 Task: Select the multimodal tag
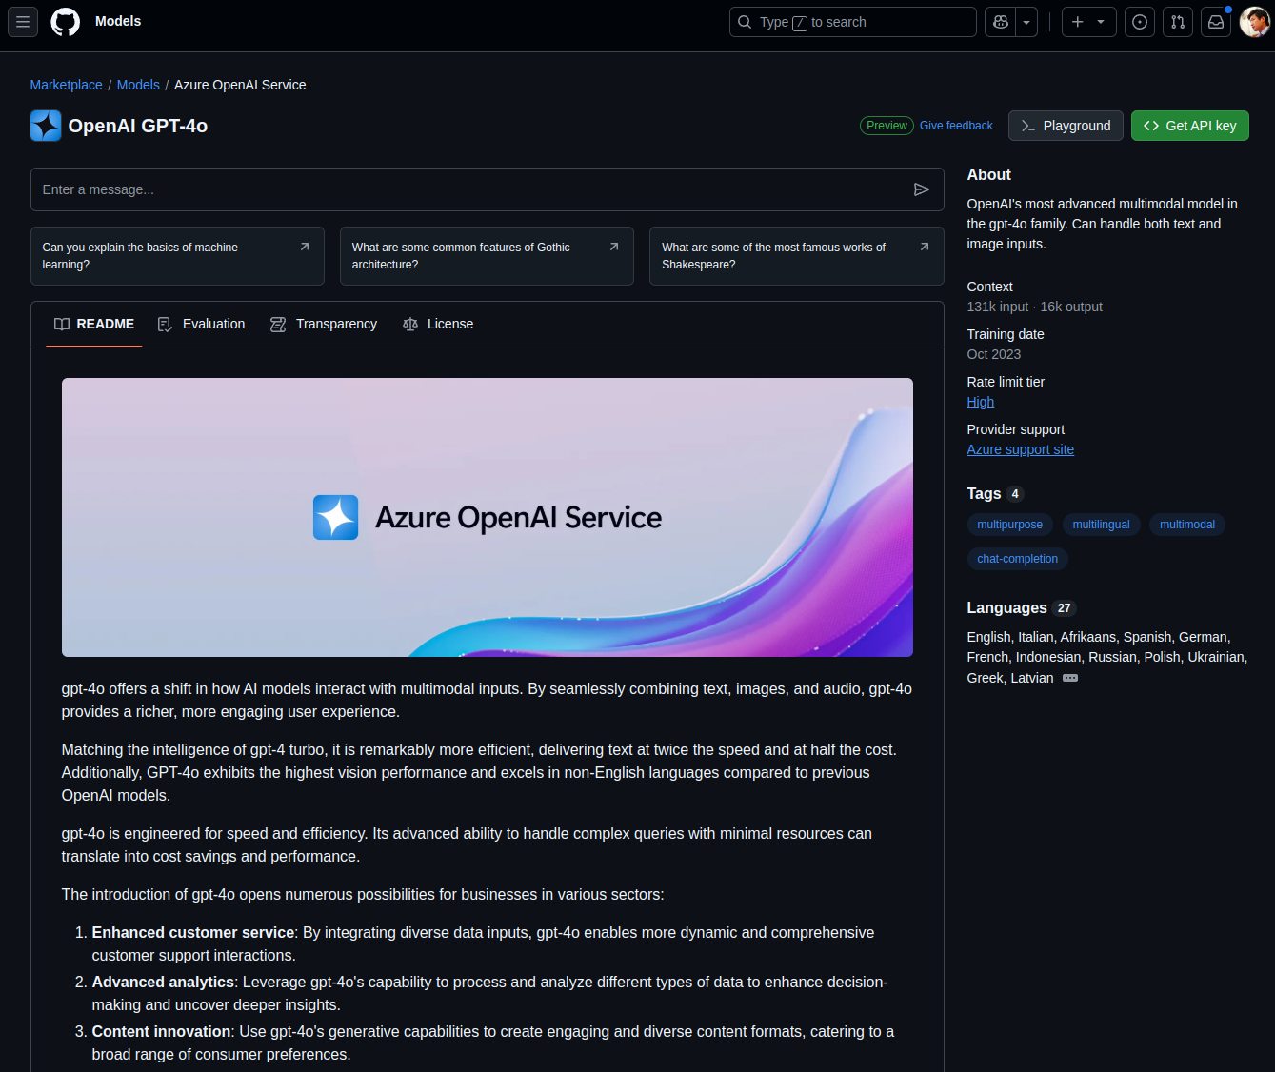click(1186, 525)
